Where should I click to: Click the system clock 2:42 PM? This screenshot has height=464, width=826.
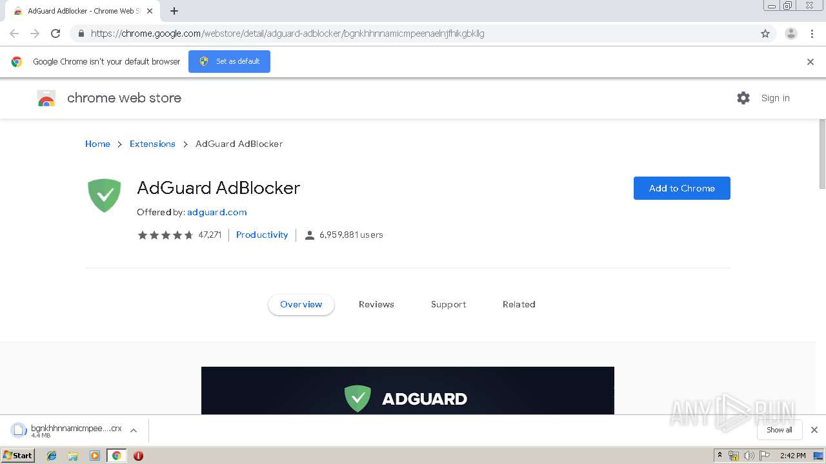[x=792, y=456]
